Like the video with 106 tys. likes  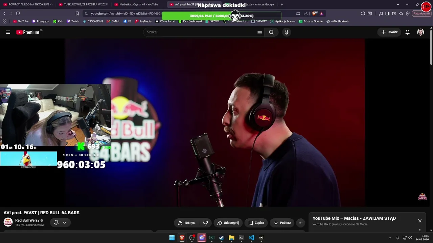[187, 223]
